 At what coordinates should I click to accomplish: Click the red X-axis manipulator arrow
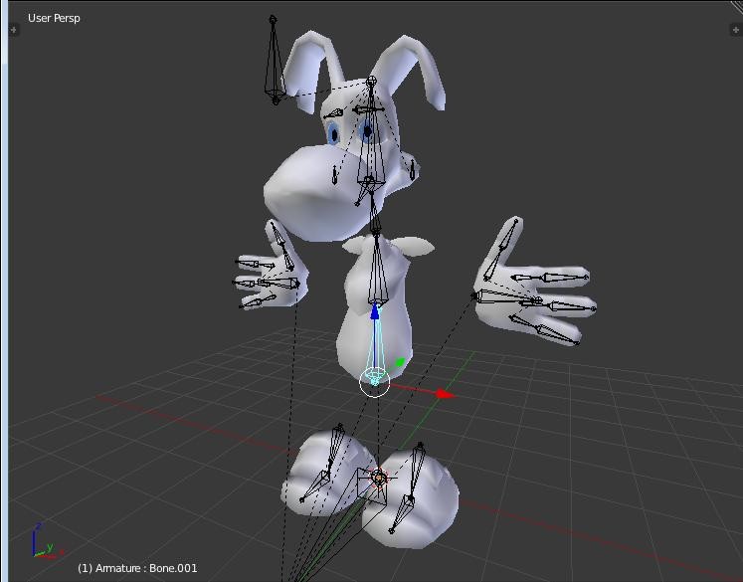[x=445, y=394]
